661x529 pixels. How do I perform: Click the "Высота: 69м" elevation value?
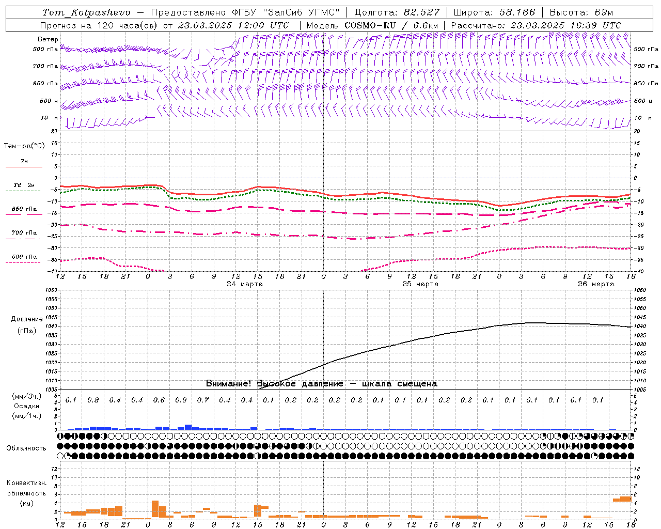point(581,12)
